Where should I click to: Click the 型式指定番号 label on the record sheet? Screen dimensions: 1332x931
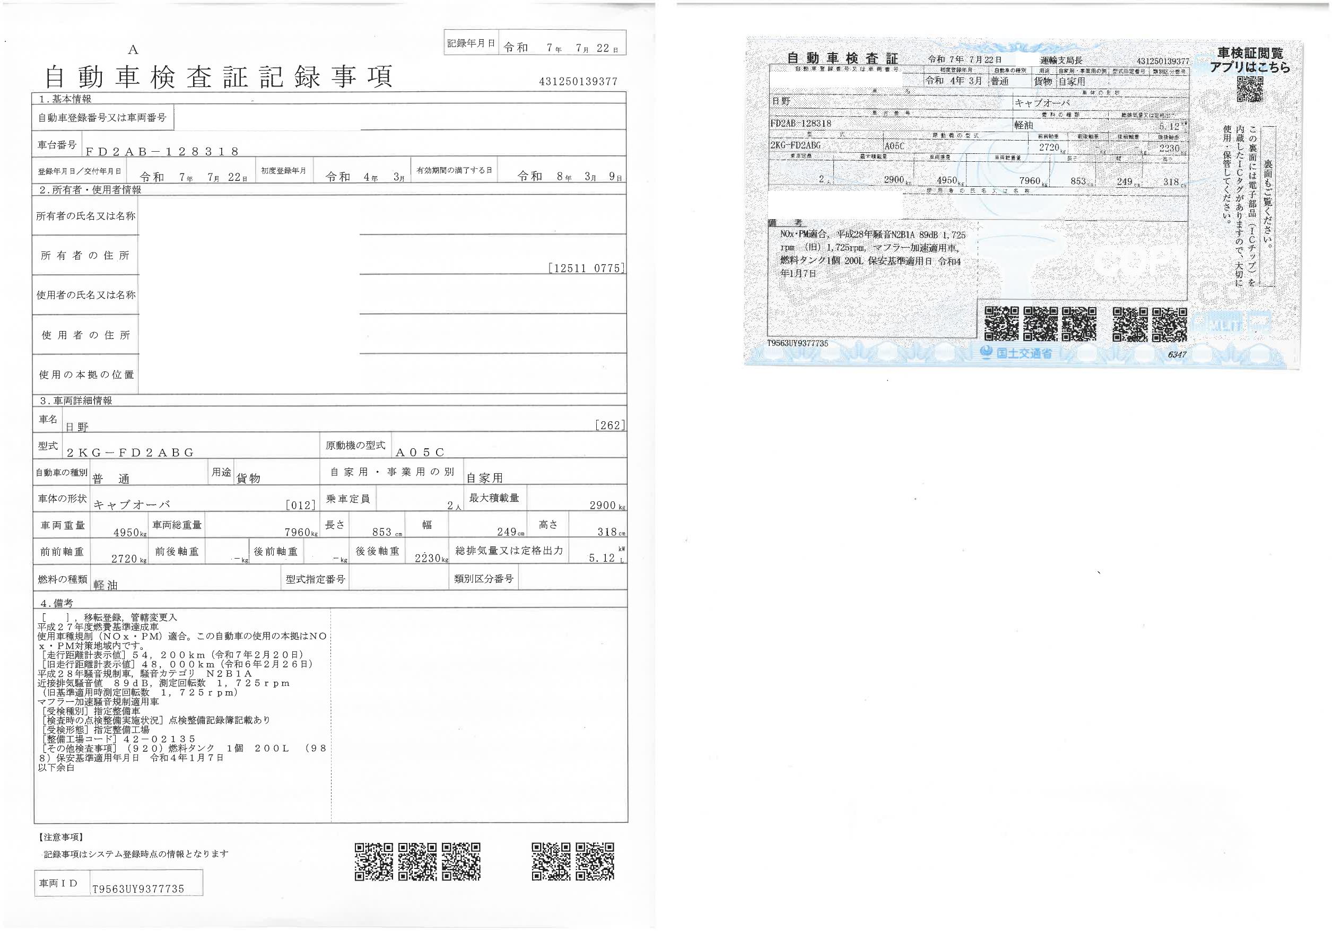click(315, 579)
